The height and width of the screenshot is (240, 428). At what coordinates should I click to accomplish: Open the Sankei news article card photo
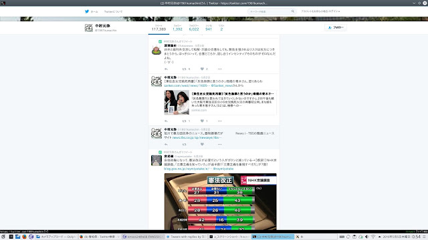(x=177, y=102)
